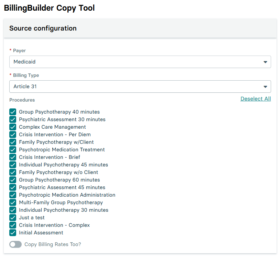Screen dimensions: 280x256
Task: Uncheck Complex Care Management checkbox
Action: (13, 127)
